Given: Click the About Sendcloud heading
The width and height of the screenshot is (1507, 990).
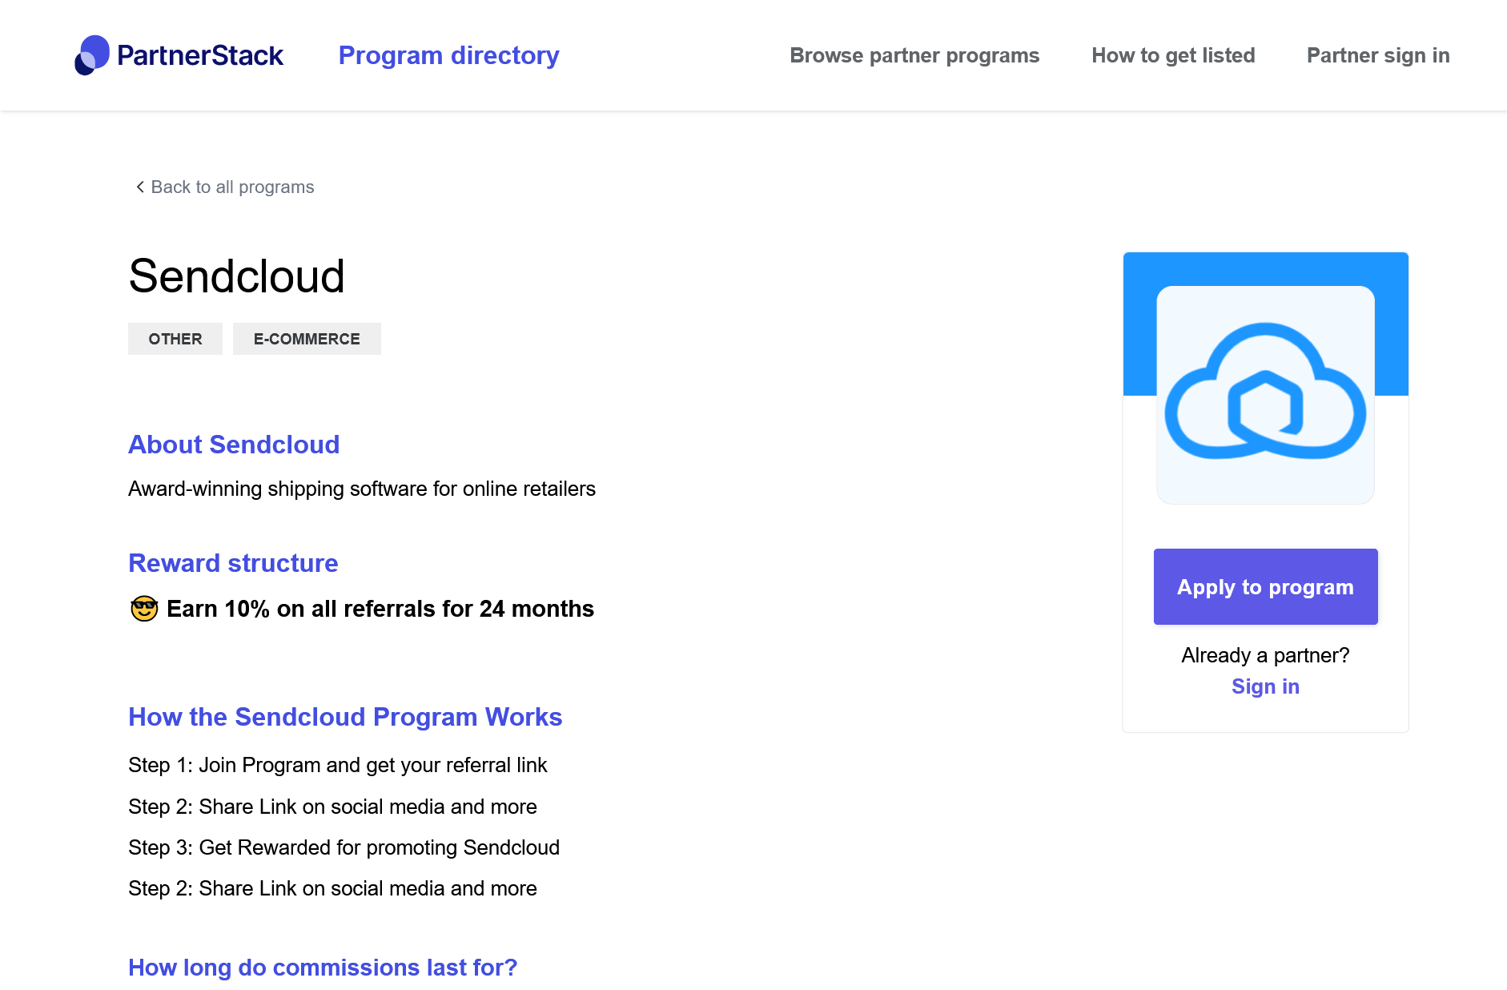Looking at the screenshot, I should 234,445.
